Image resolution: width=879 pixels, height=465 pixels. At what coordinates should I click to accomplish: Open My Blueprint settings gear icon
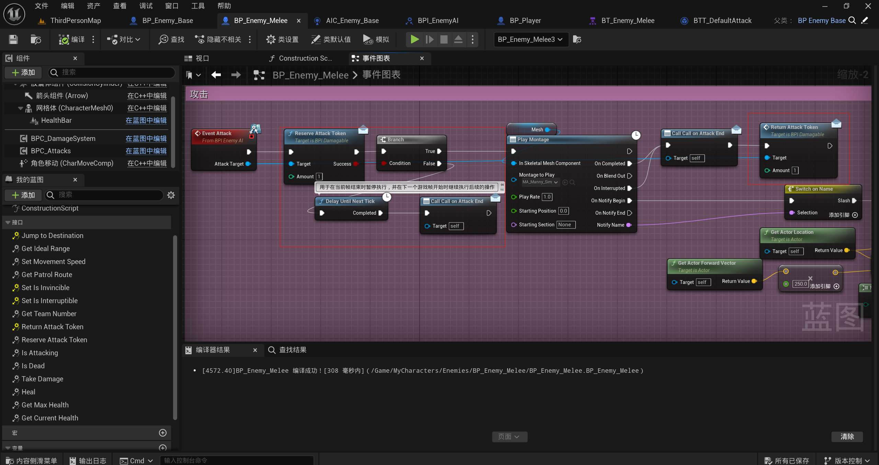[171, 195]
